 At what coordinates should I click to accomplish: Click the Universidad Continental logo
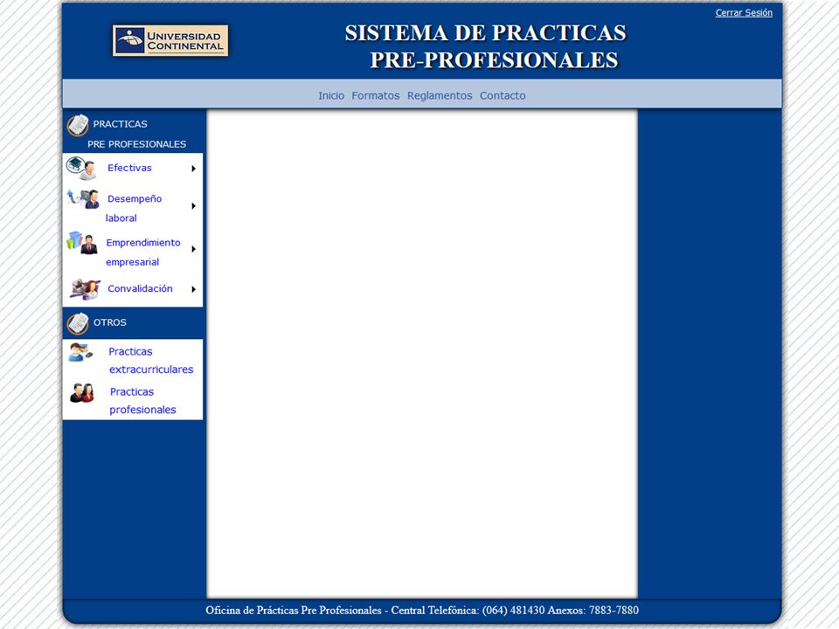point(170,41)
